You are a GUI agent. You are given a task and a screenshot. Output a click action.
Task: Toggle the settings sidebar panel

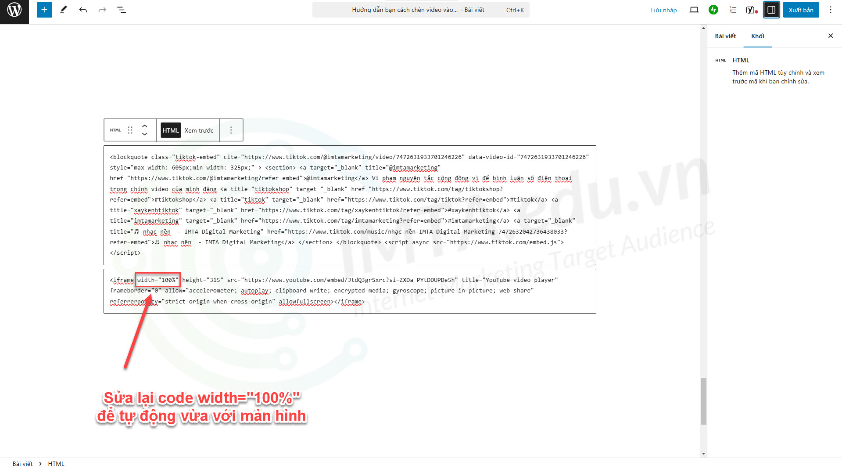pyautogui.click(x=771, y=10)
